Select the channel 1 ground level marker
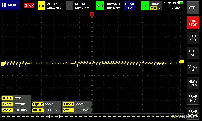Image resolution: width=202 pixels, height=121 pixels. (3, 64)
